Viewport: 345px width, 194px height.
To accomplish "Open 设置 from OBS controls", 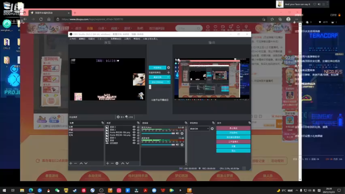I will coord(233,146).
